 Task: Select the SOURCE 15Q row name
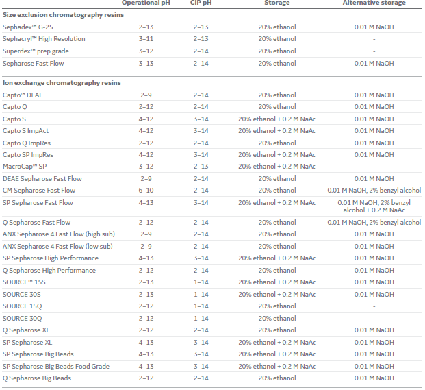(x=22, y=306)
